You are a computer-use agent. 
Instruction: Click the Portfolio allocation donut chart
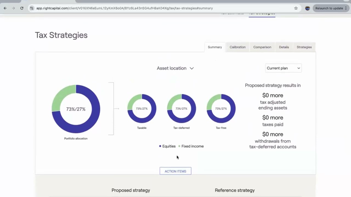pyautogui.click(x=76, y=109)
